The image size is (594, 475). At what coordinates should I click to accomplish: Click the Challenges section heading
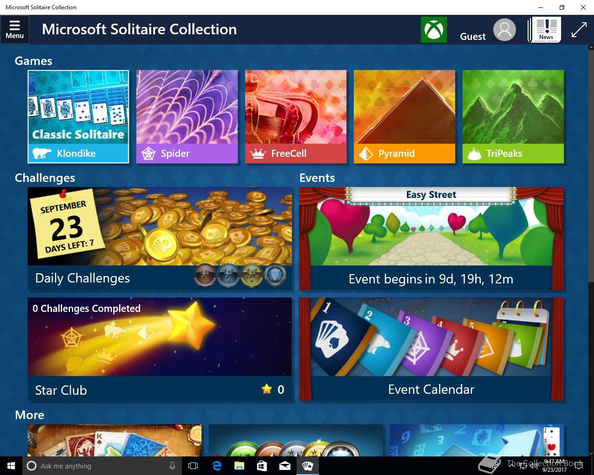45,178
